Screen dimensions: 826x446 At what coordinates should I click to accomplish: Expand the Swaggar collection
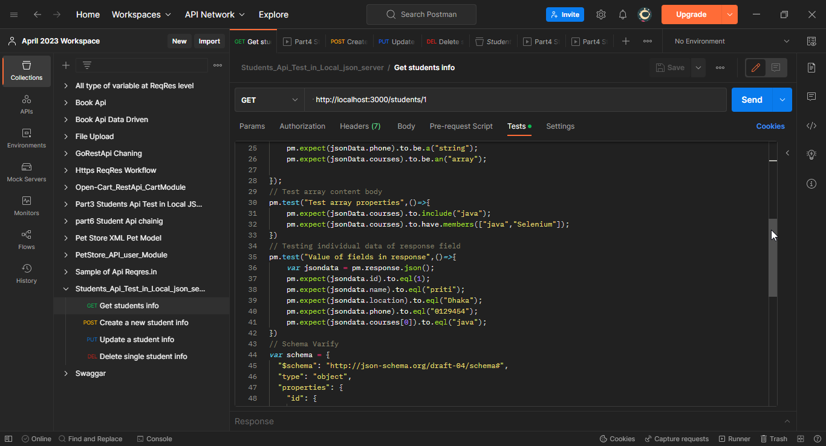click(x=67, y=373)
